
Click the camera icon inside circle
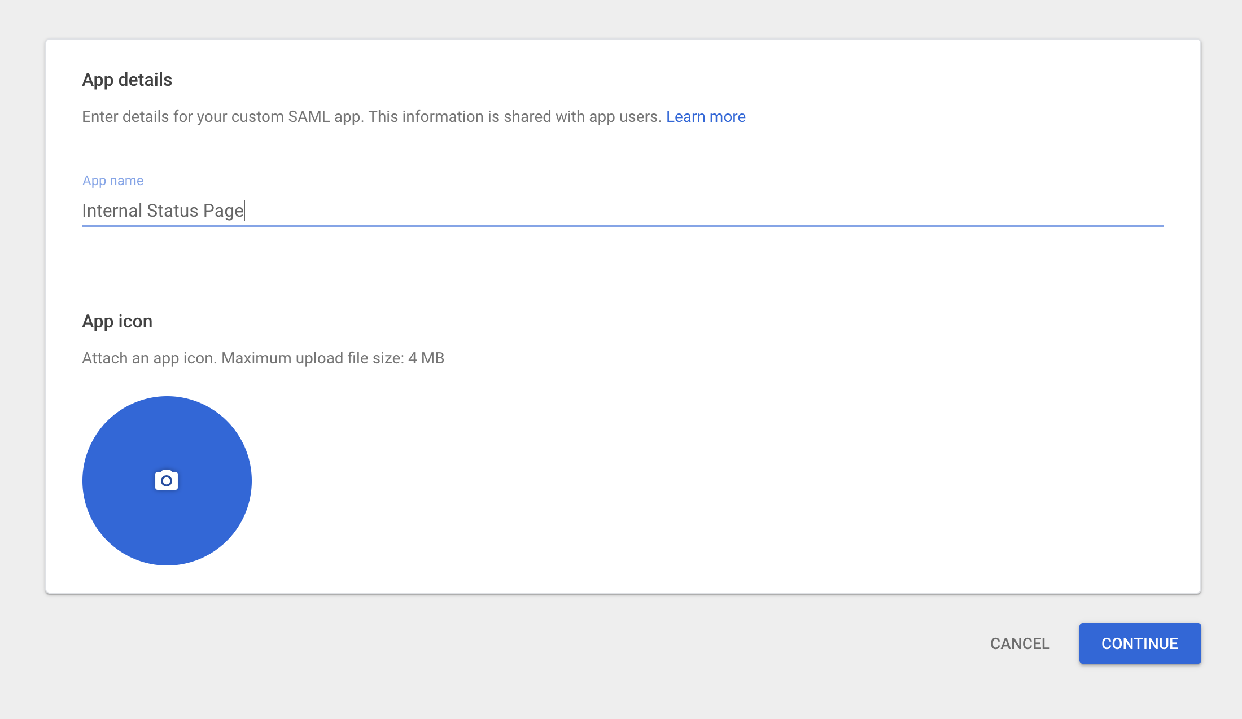pyautogui.click(x=167, y=479)
